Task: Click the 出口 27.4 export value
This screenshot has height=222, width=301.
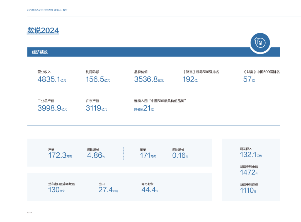Action: click(x=108, y=190)
